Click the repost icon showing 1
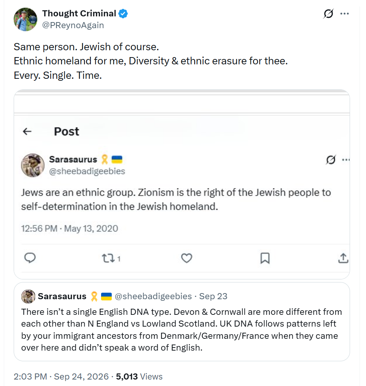366x386 pixels. (111, 258)
